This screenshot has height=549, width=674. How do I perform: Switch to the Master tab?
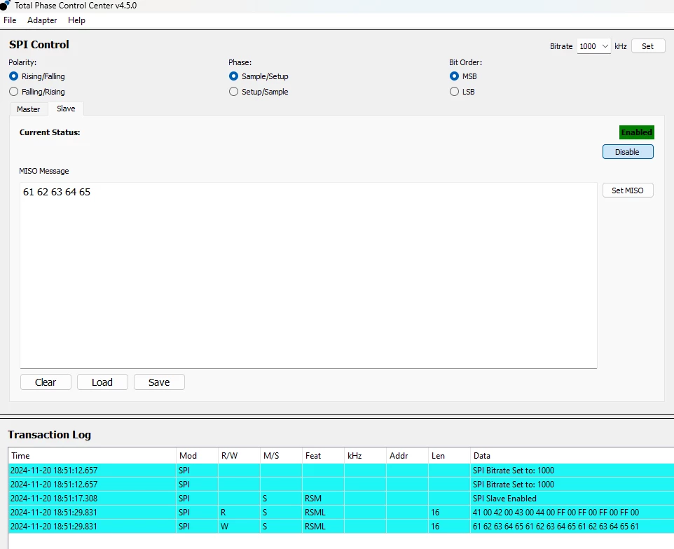pos(28,109)
